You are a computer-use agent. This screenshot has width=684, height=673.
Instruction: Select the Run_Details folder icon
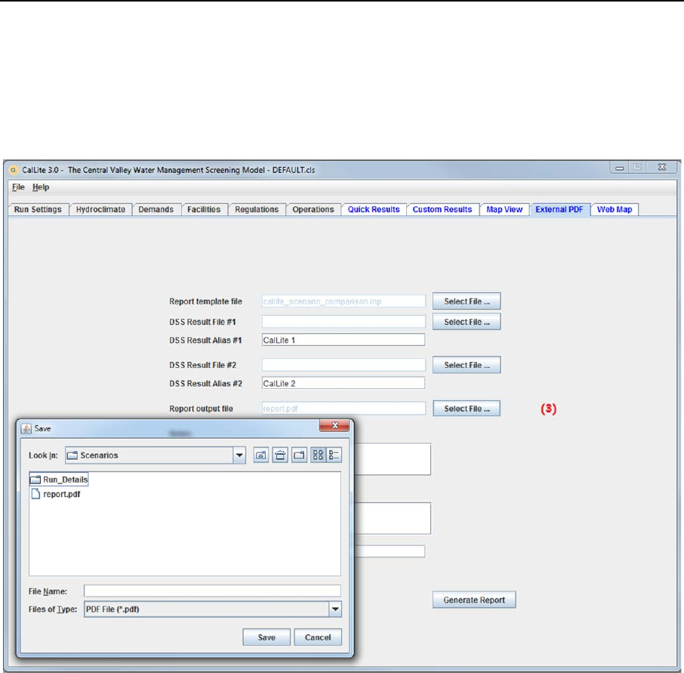[35, 480]
